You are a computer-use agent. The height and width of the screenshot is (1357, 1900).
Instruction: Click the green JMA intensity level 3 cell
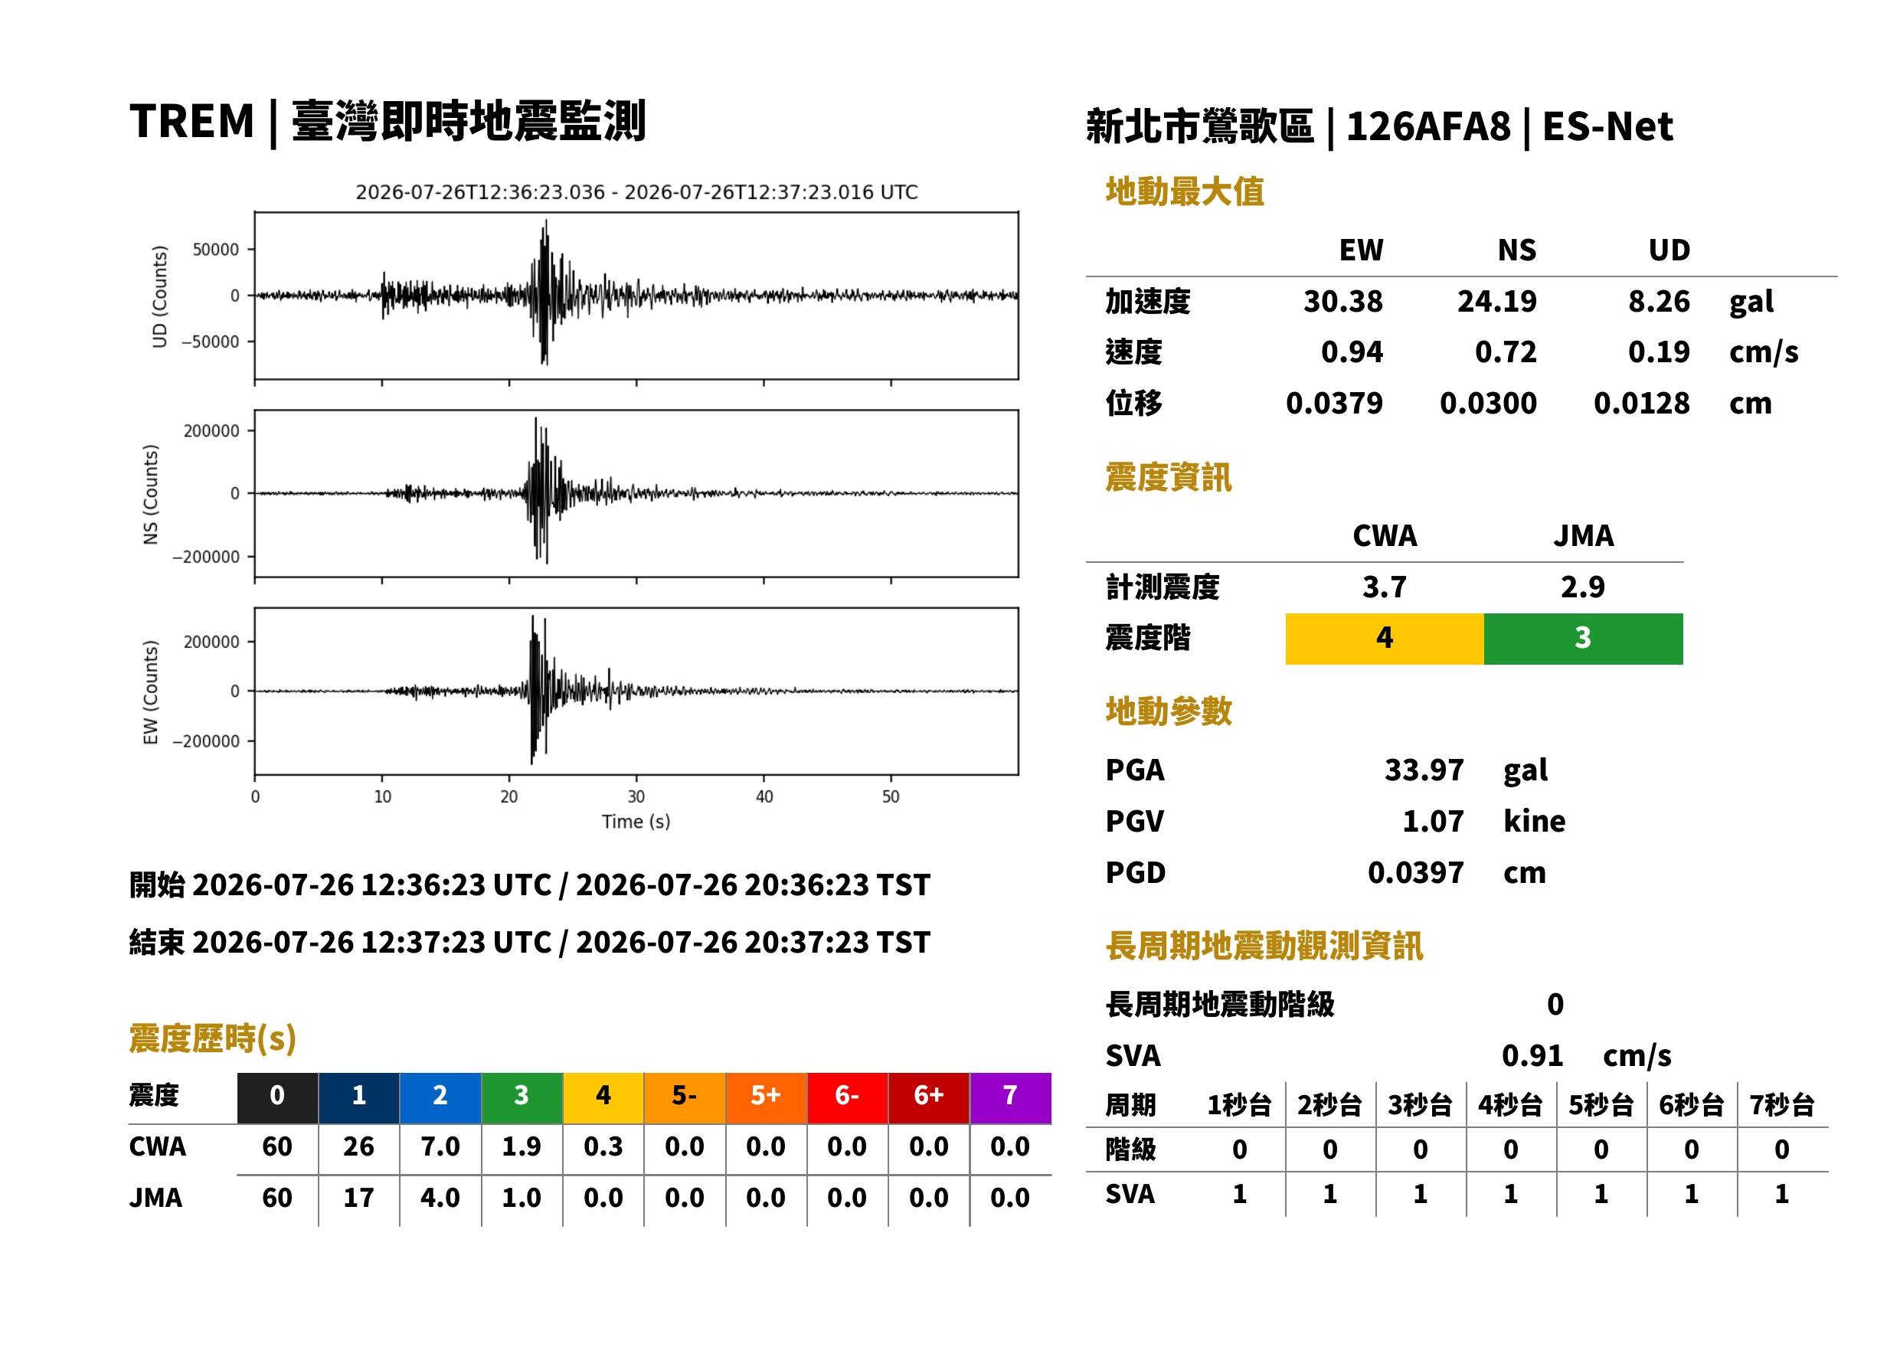click(1582, 639)
